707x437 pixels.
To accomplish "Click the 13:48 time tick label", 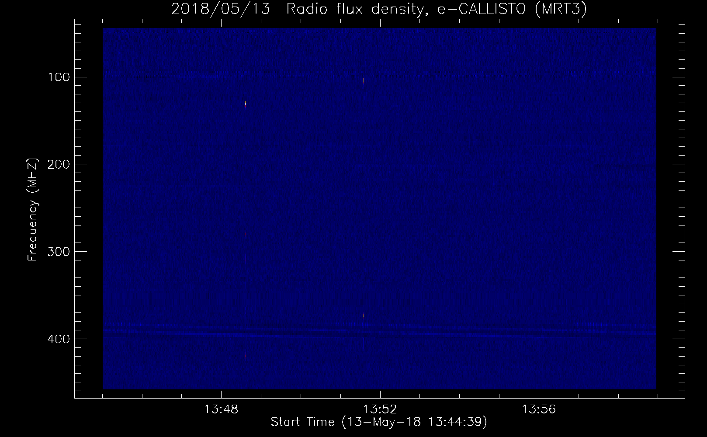I will [221, 409].
